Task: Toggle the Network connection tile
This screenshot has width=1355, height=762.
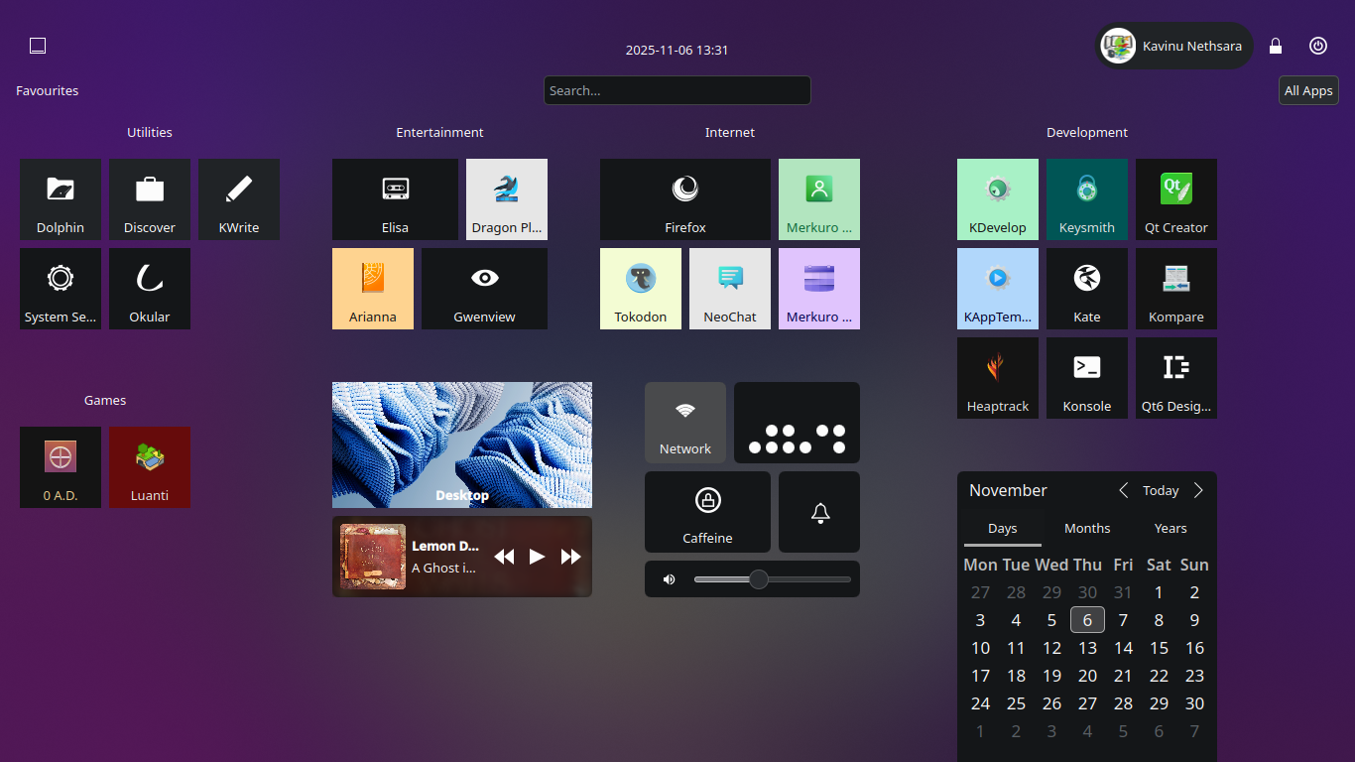Action: click(x=684, y=422)
